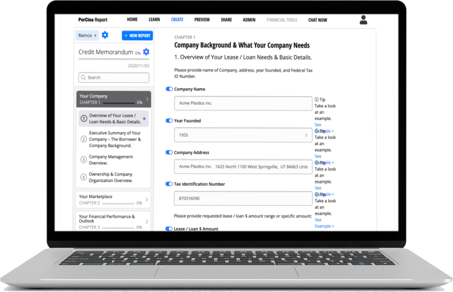The height and width of the screenshot is (292, 453).
Task: Click into the Company Address input field
Action: (x=243, y=167)
